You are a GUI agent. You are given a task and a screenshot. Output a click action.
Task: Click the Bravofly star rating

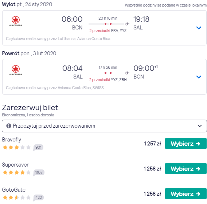17,147
